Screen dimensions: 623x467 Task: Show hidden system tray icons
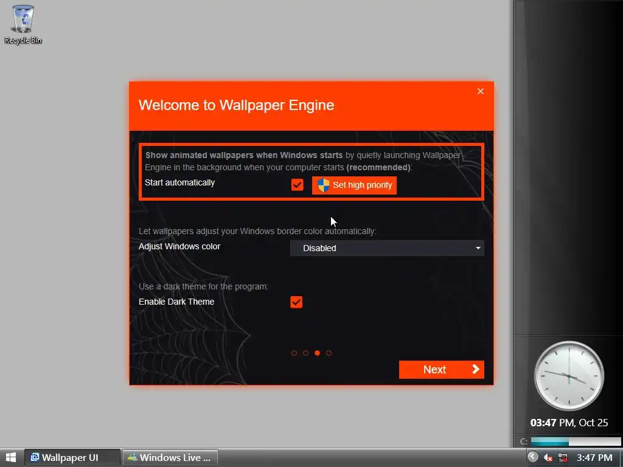point(533,457)
